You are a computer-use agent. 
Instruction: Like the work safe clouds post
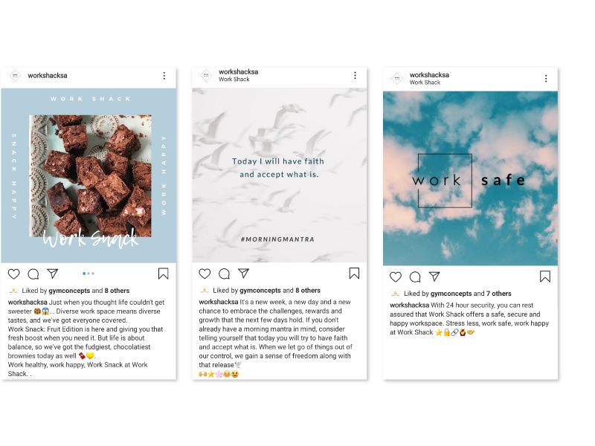[x=396, y=277]
